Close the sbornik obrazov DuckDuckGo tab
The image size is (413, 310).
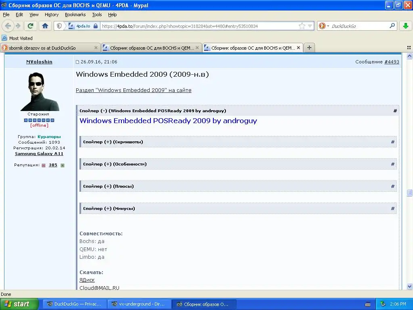click(96, 48)
